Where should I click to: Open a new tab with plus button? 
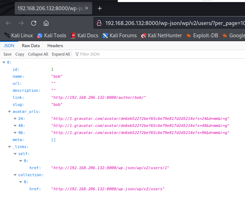point(100,8)
